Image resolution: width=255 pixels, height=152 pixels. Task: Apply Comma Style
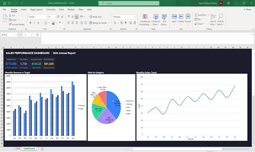coord(126,23)
